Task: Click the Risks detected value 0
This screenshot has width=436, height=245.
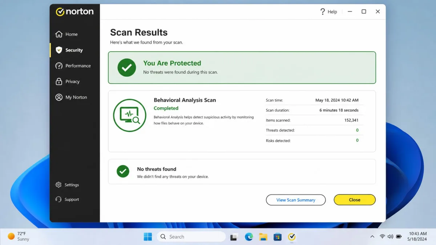Action: [357, 140]
